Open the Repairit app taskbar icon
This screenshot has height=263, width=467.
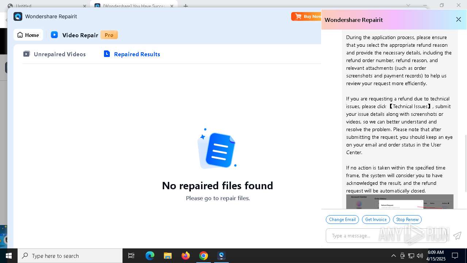coord(221,256)
